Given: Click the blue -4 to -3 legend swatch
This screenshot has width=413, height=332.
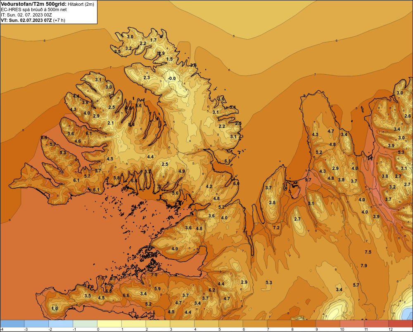Looking at the screenshot, I should click(x=12, y=324).
